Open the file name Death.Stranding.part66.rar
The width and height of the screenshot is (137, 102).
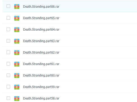pyautogui.click(x=41, y=7)
